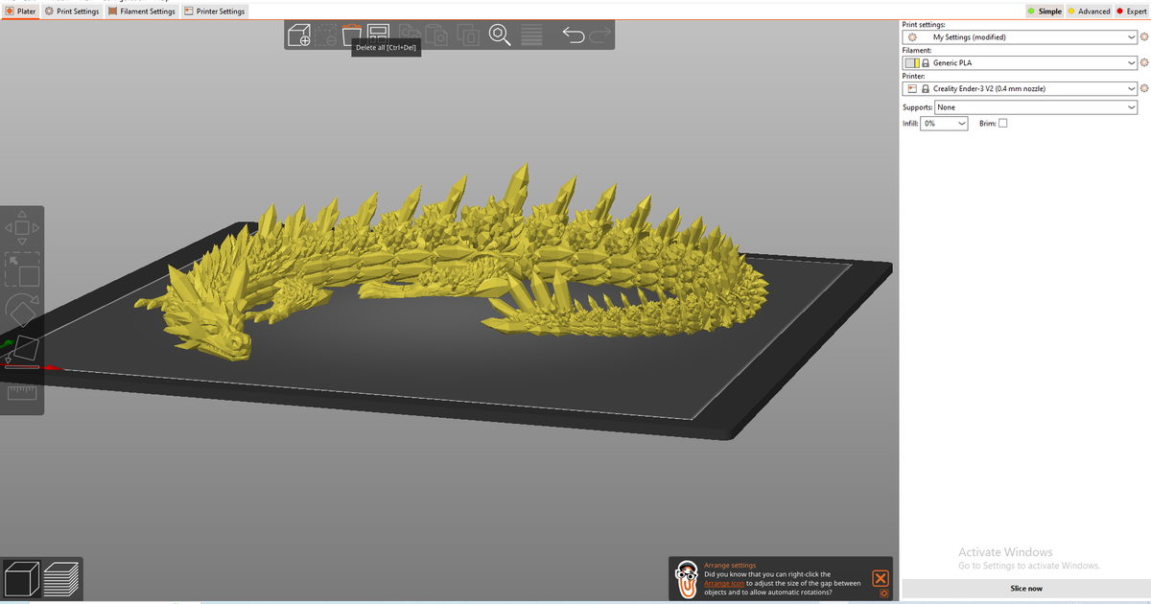Open the Arrange tool
The image size is (1151, 604).
click(x=379, y=35)
